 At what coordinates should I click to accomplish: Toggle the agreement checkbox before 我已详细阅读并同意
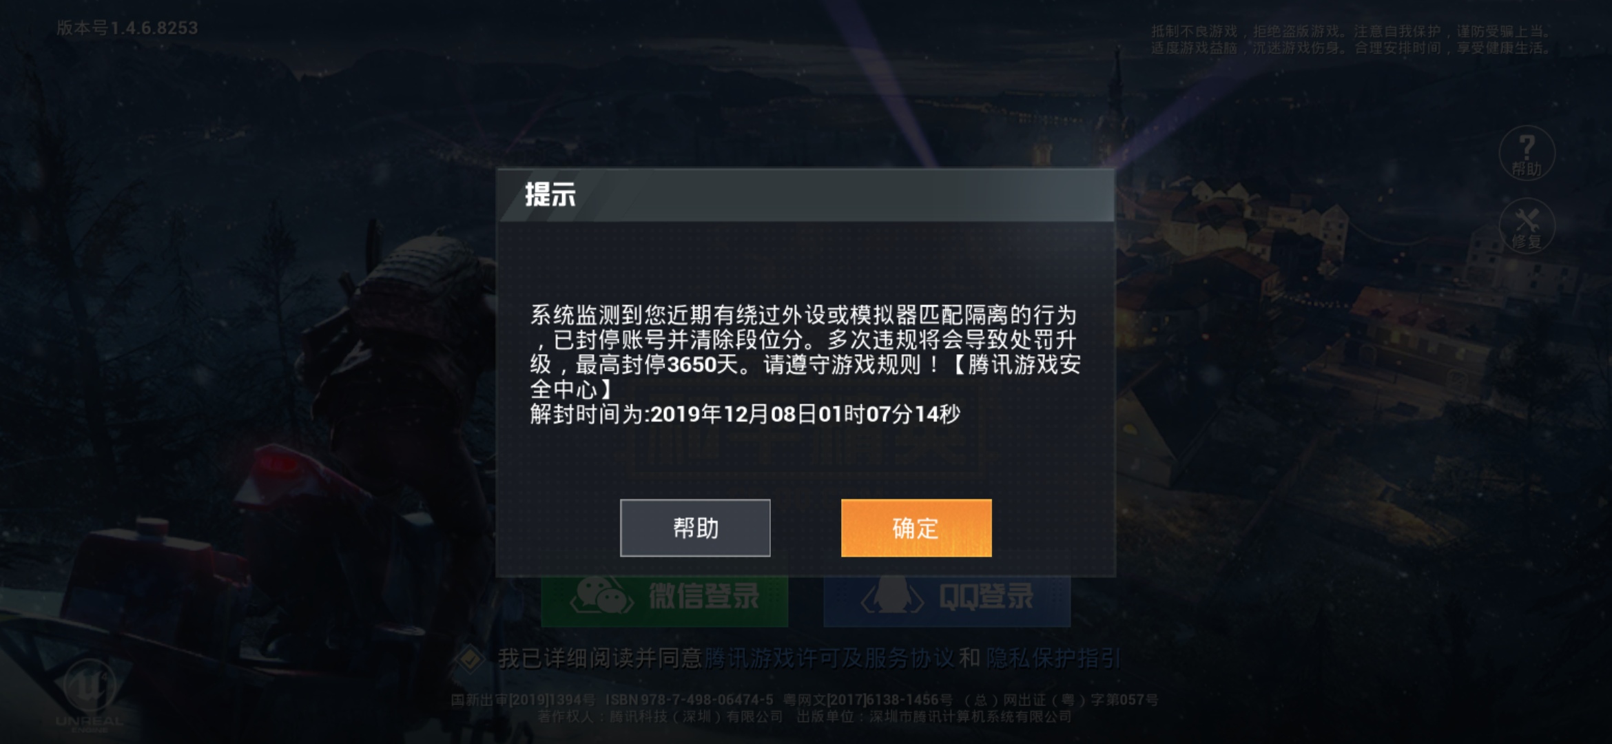coord(470,659)
